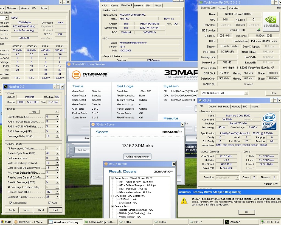Screen dimensions: 281x225
Task: Click the system tray icon near the clock
Action: tap(263, 222)
